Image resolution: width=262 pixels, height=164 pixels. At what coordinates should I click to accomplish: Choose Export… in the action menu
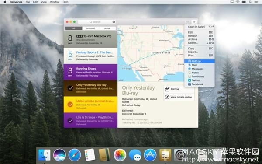200,52
